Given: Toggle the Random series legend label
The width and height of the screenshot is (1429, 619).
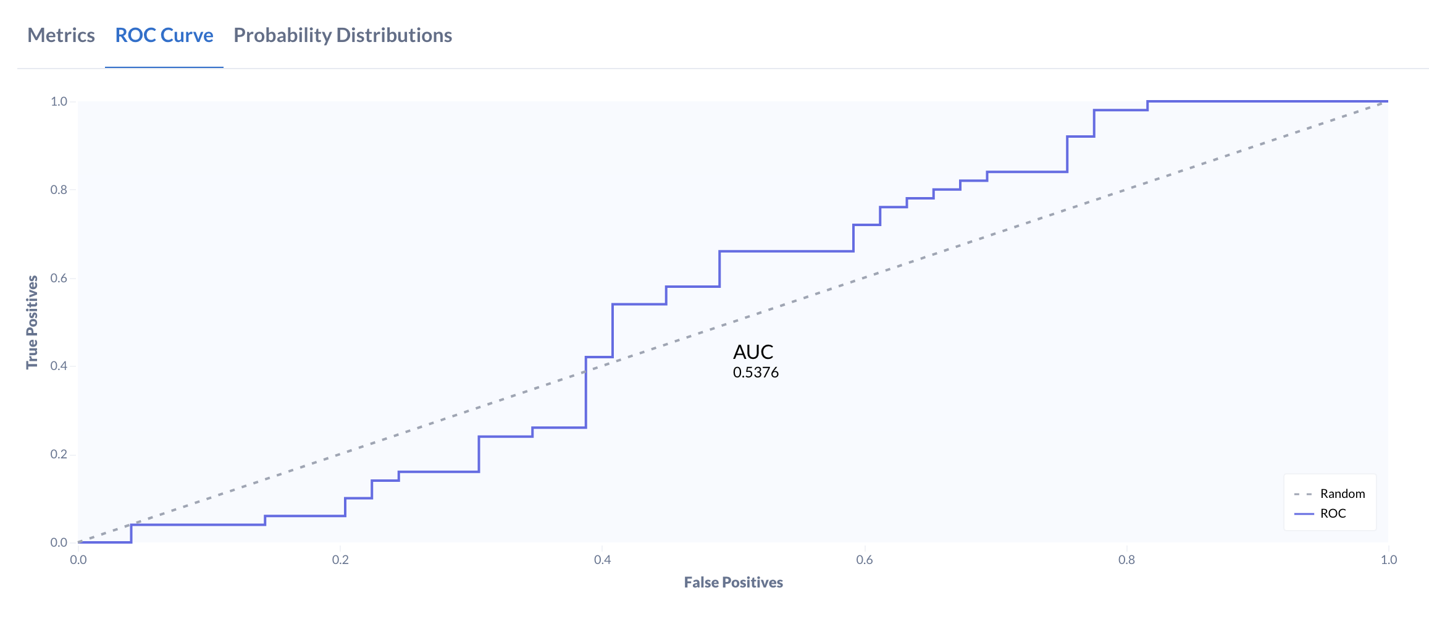Looking at the screenshot, I should point(1342,494).
